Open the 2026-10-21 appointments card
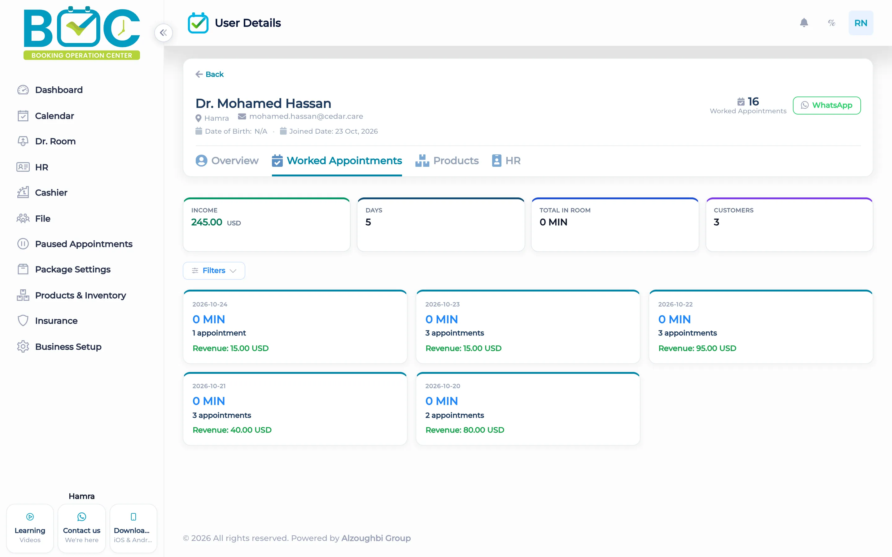Viewport: 892px width, 557px height. 295,408
